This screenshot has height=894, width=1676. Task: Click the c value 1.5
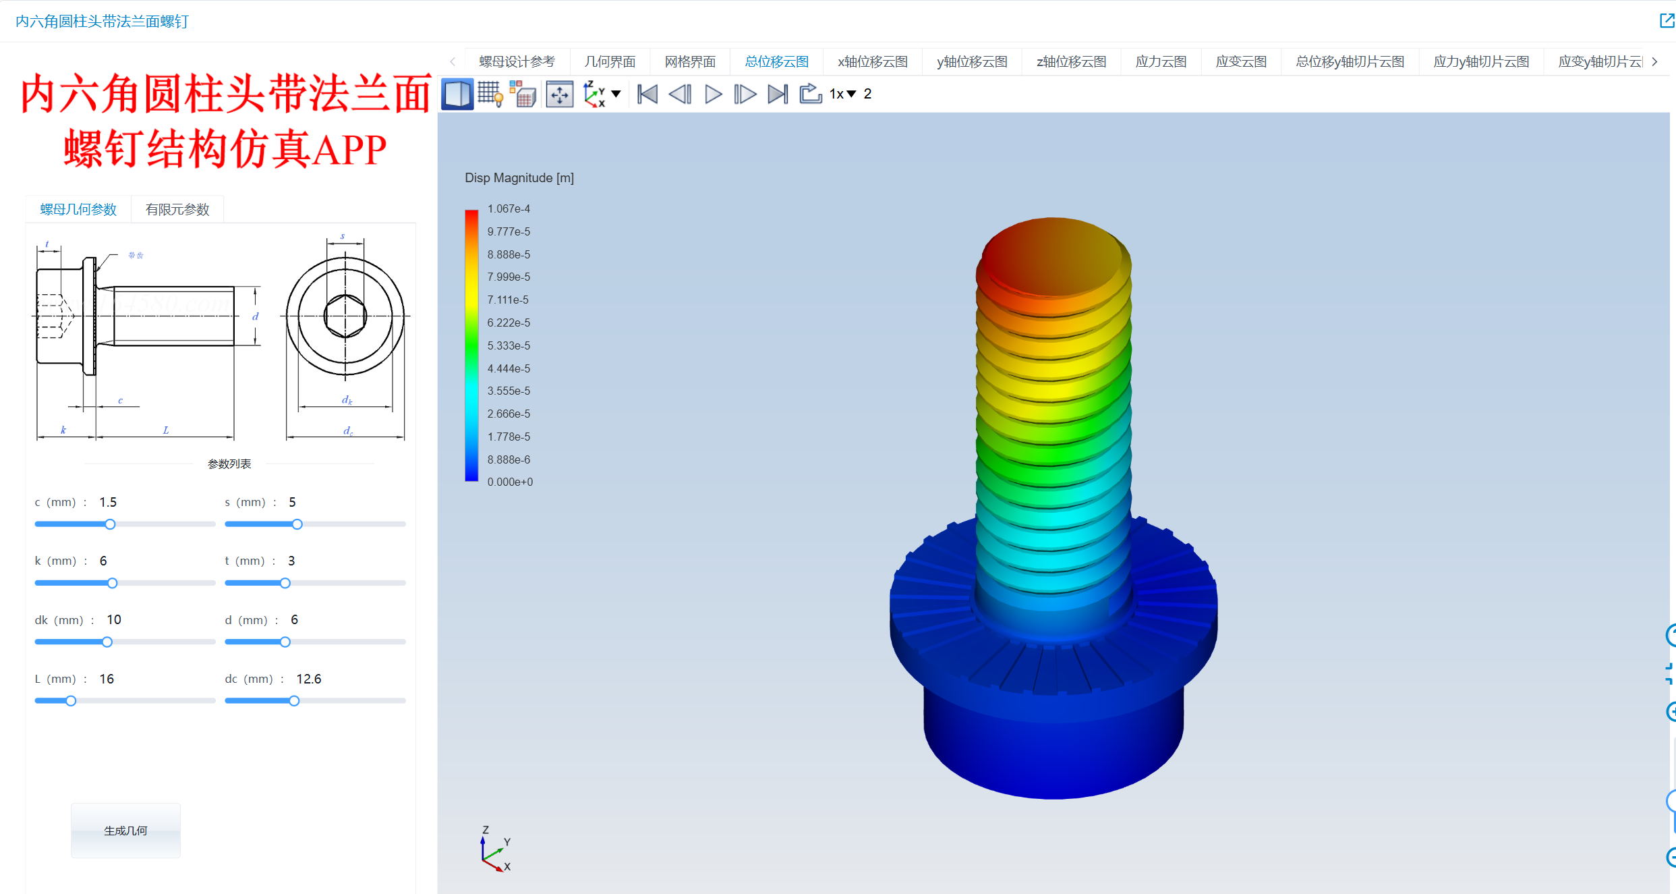pyautogui.click(x=108, y=502)
